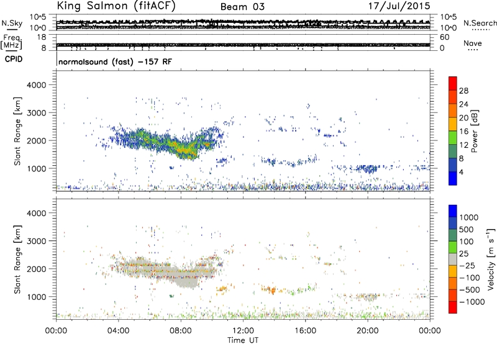The image size is (497, 344).
Task: Click the red top of power colorbar
Action: 453,83
